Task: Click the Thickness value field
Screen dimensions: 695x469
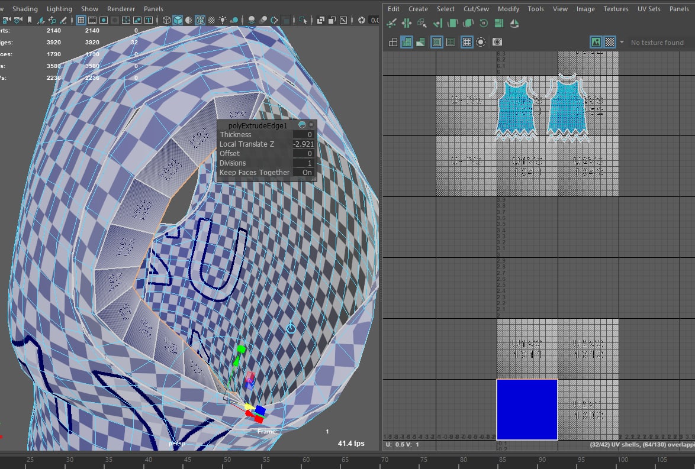Action: [x=304, y=135]
